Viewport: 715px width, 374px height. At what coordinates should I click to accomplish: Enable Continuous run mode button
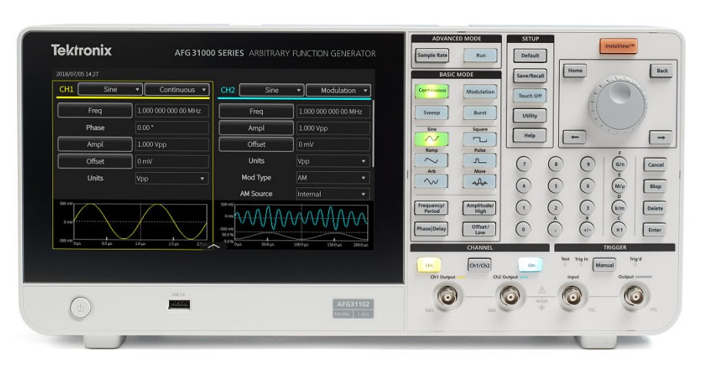tap(432, 91)
